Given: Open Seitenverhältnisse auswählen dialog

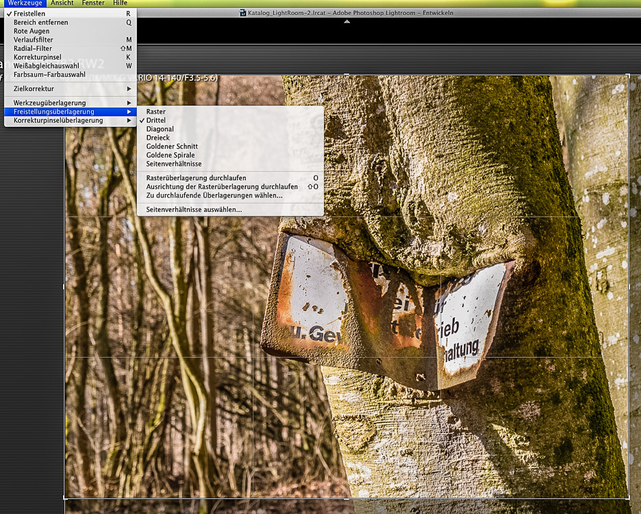Looking at the screenshot, I should pyautogui.click(x=231, y=210).
